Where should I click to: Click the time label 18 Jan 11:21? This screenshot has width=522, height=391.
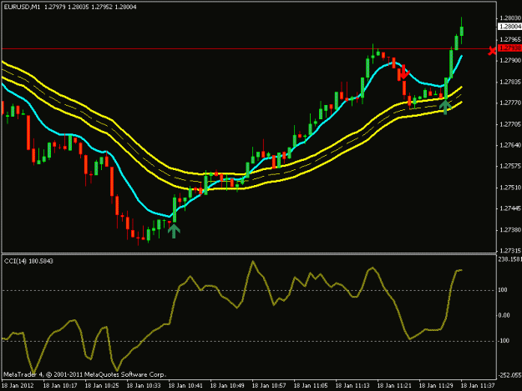(394, 386)
